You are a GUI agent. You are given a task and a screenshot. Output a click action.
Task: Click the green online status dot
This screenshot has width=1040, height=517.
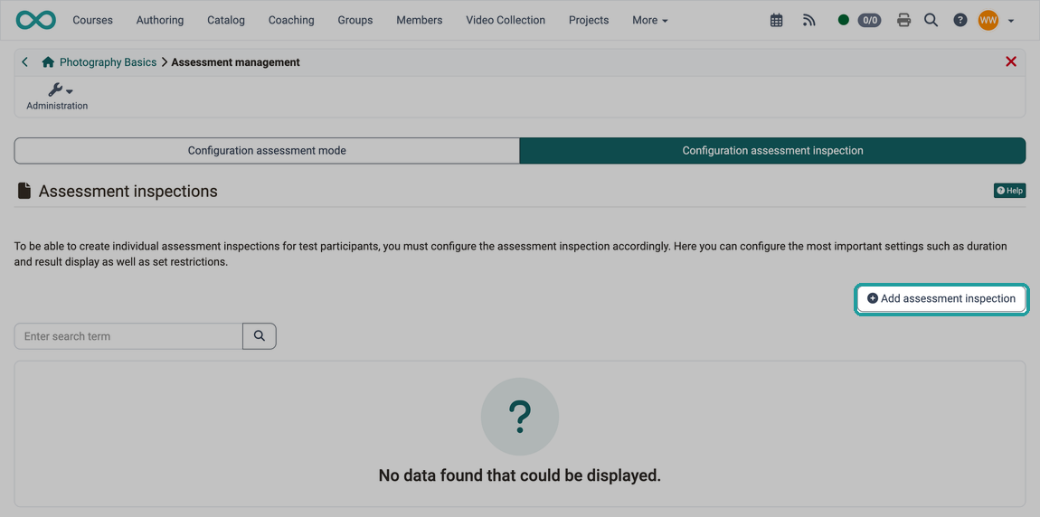coord(843,20)
